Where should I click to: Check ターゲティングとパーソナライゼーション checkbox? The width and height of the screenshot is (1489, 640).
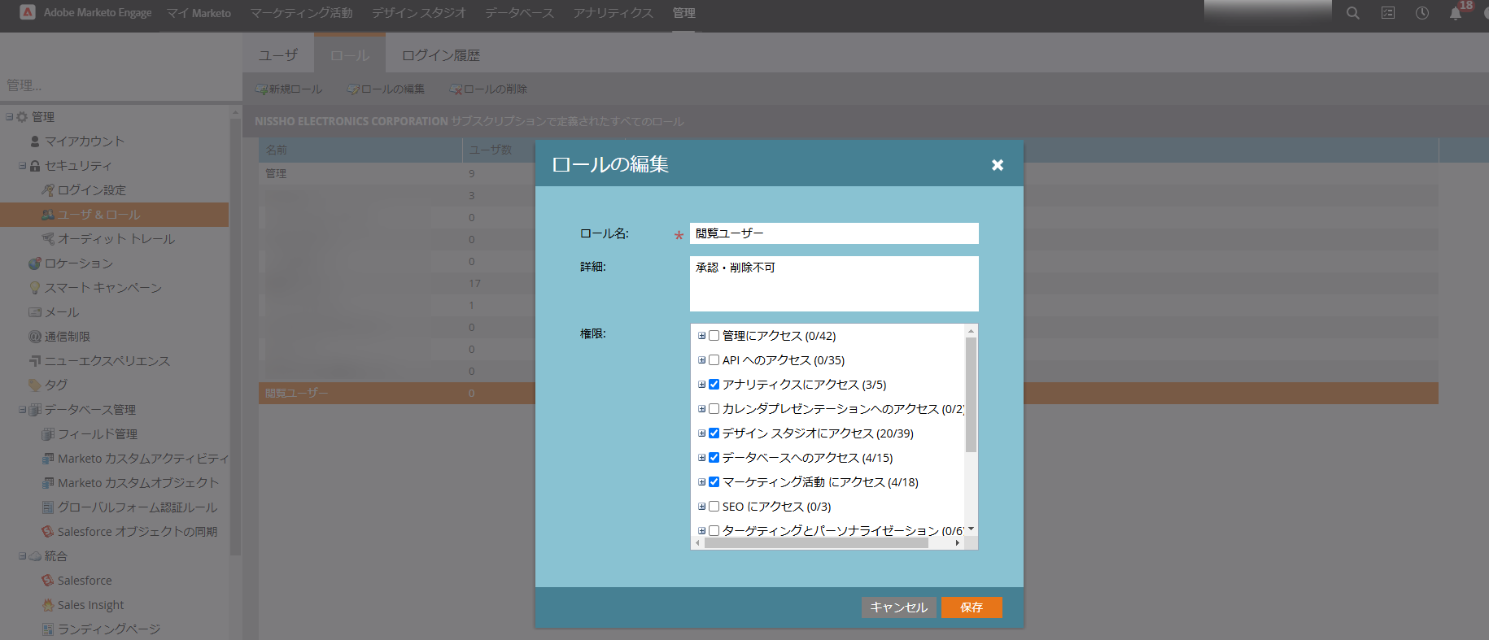[714, 531]
